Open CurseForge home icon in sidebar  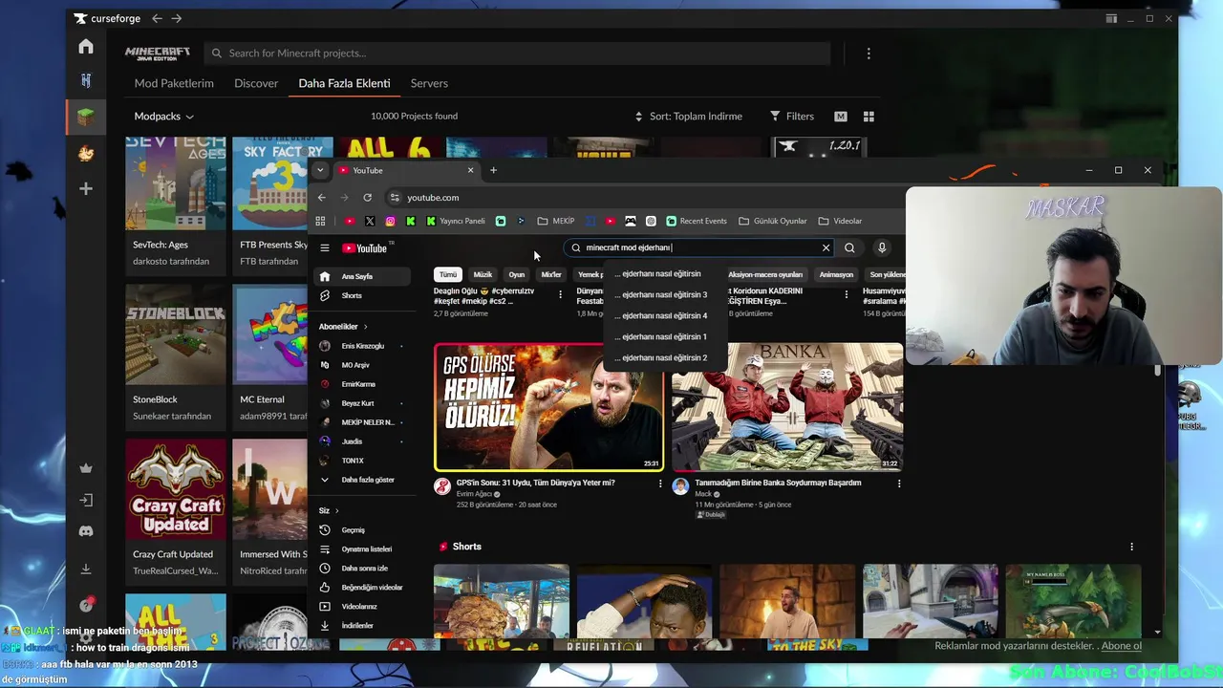coord(86,47)
